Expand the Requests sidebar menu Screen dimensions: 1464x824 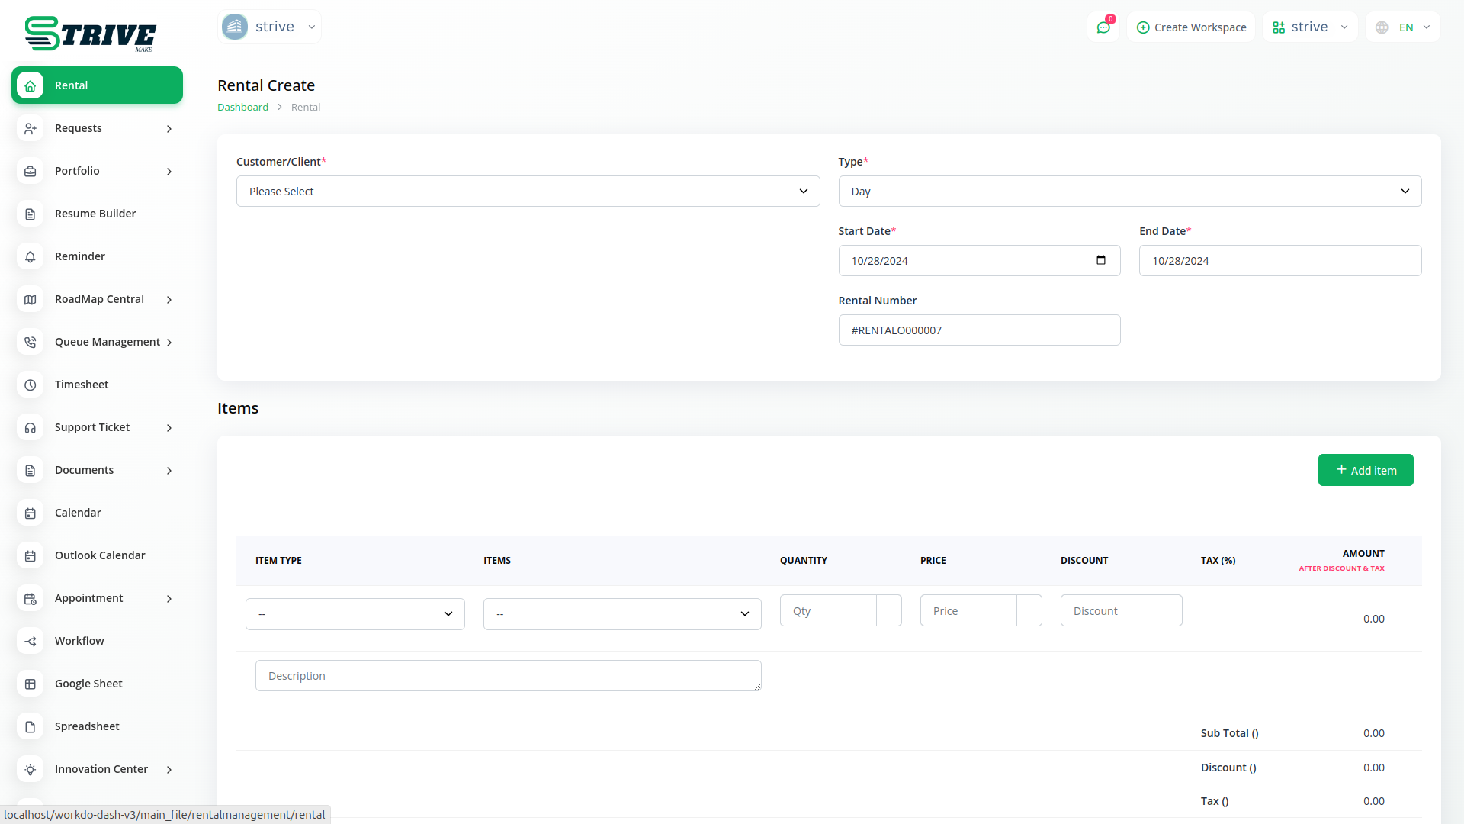97,129
